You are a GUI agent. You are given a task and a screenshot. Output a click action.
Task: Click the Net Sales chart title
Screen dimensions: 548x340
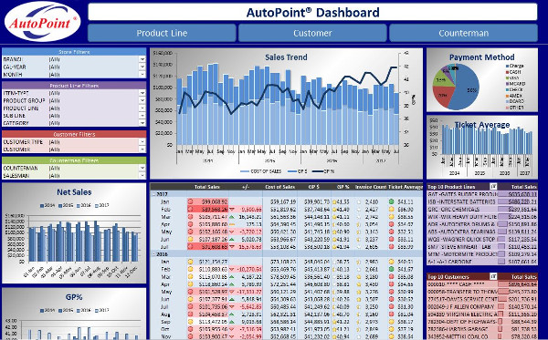tap(74, 192)
